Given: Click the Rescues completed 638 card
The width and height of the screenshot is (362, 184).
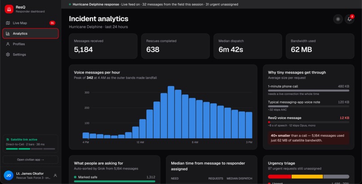Looking at the screenshot, I should coord(176,46).
